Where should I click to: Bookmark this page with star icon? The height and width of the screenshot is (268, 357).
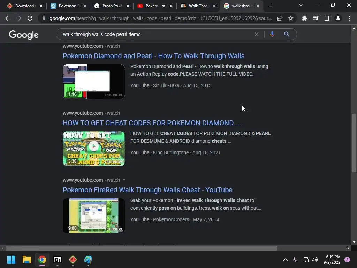coord(291,18)
